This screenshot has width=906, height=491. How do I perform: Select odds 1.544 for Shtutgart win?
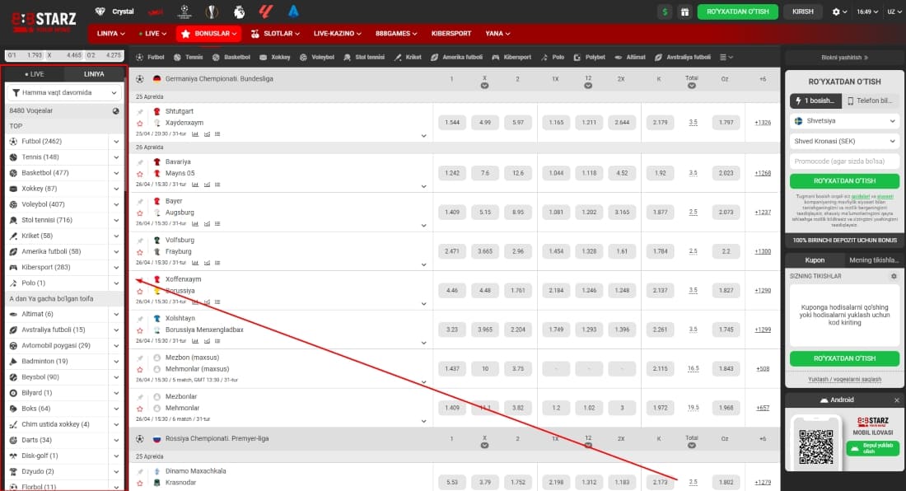click(x=452, y=123)
